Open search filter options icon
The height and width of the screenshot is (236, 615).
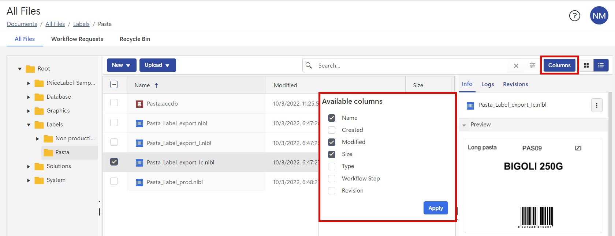pyautogui.click(x=532, y=65)
